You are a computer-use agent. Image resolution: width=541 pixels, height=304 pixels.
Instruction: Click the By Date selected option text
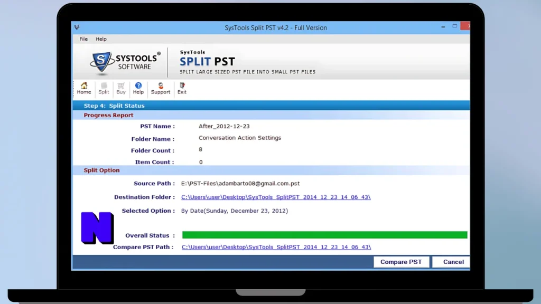[x=235, y=211]
